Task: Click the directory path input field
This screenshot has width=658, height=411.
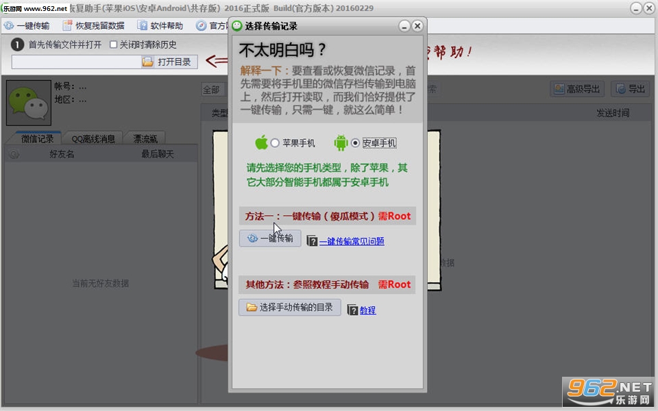Action: (76, 62)
